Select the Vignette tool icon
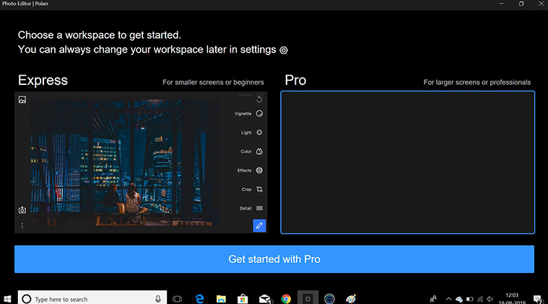Viewport: 548px width, 304px height. tap(259, 114)
